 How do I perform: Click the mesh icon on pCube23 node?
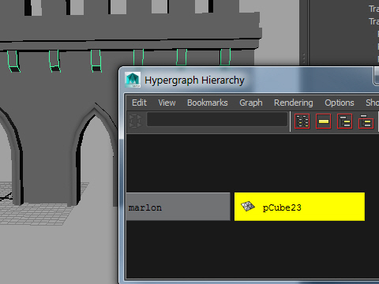pos(248,207)
